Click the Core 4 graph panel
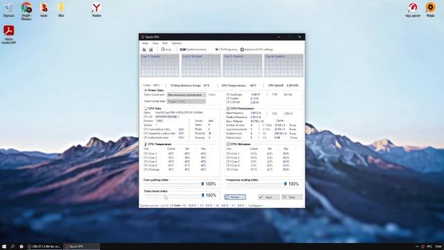Image resolution: width=444 pixels, height=250 pixels. pyautogui.click(x=284, y=65)
